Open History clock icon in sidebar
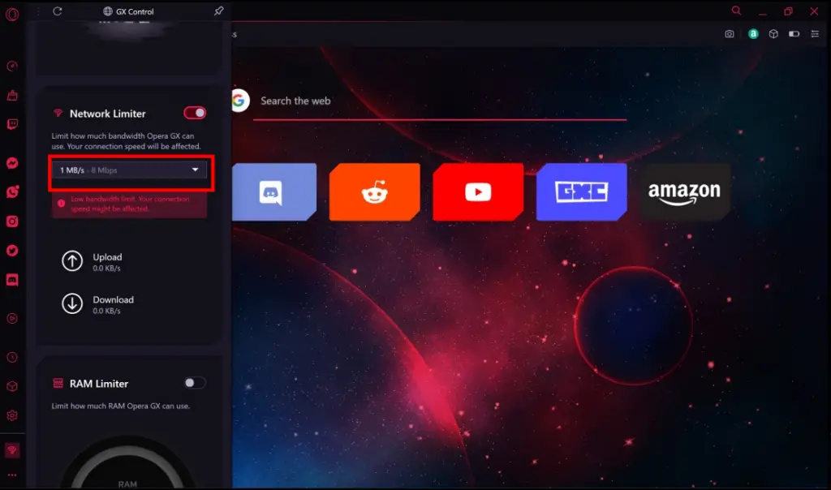831x490 pixels. coord(12,358)
